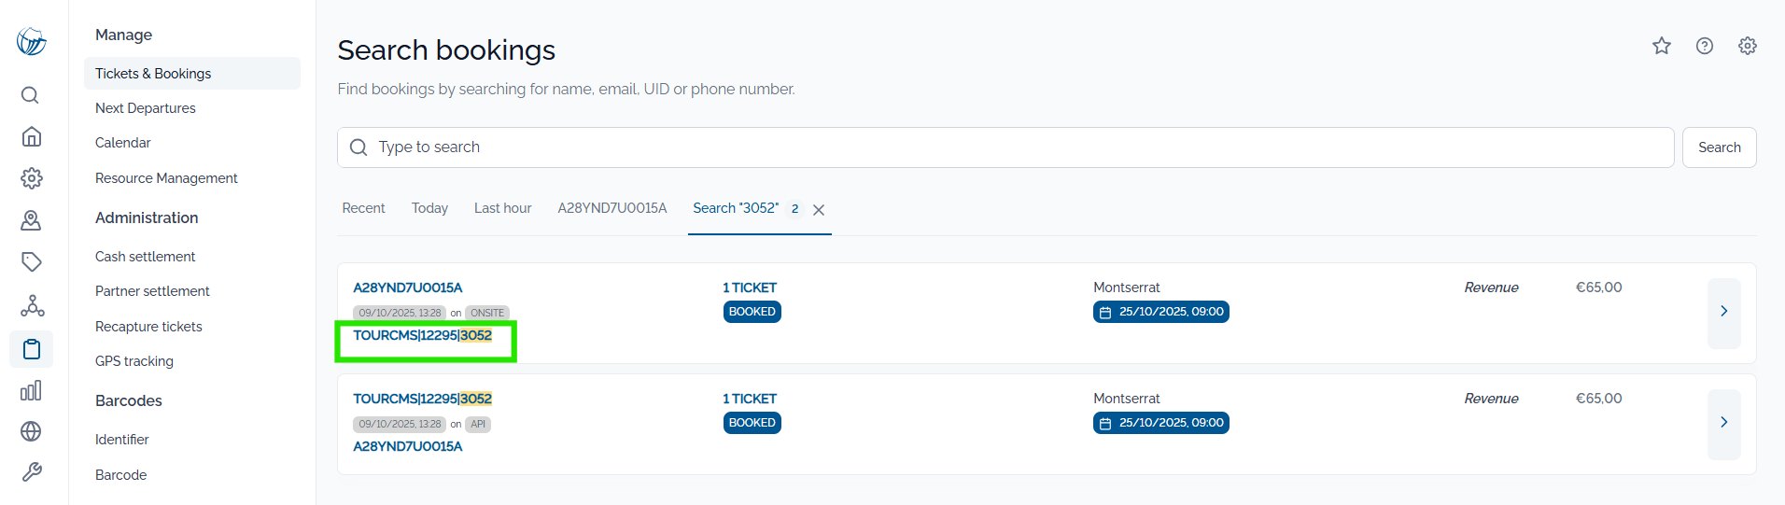Open Recapture tickets under Administration
The image size is (1785, 505).
coord(148,327)
